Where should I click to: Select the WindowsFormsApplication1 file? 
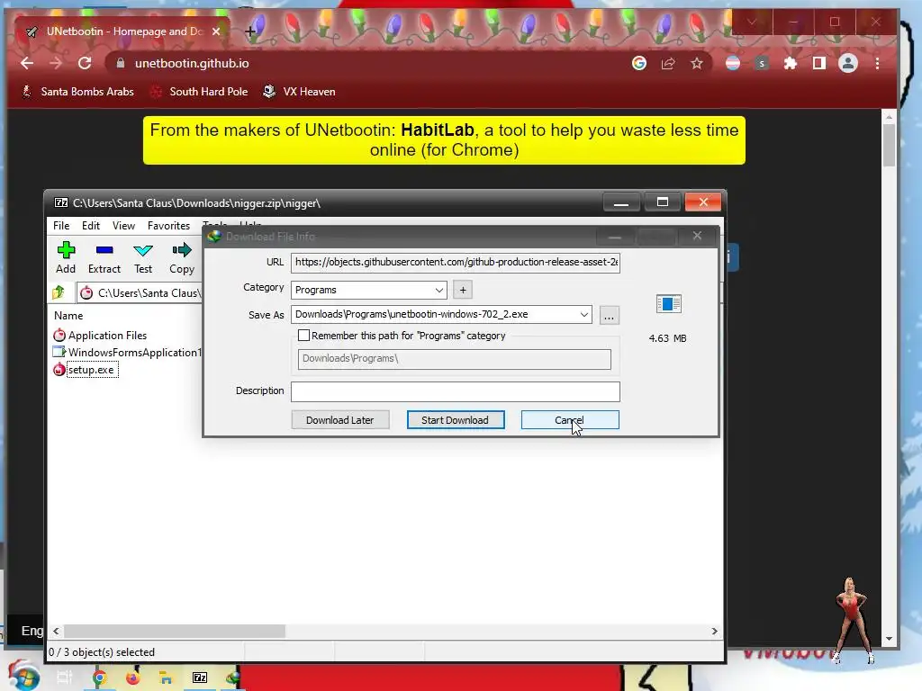click(x=127, y=353)
